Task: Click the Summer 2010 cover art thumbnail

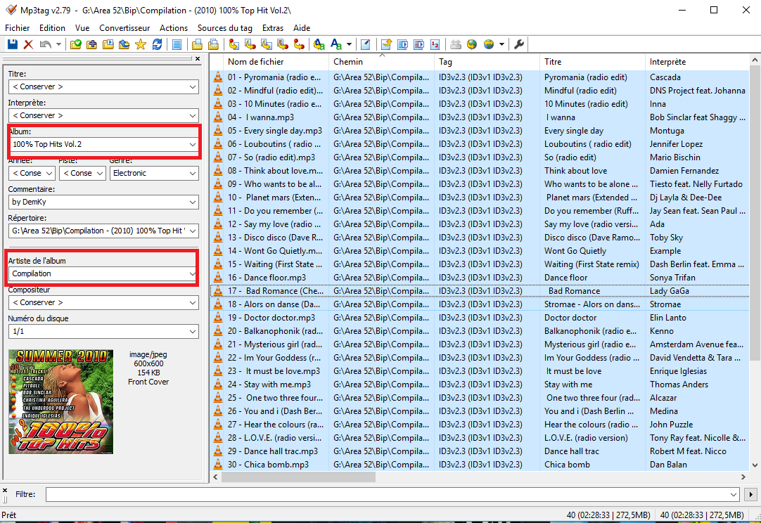Action: click(60, 401)
